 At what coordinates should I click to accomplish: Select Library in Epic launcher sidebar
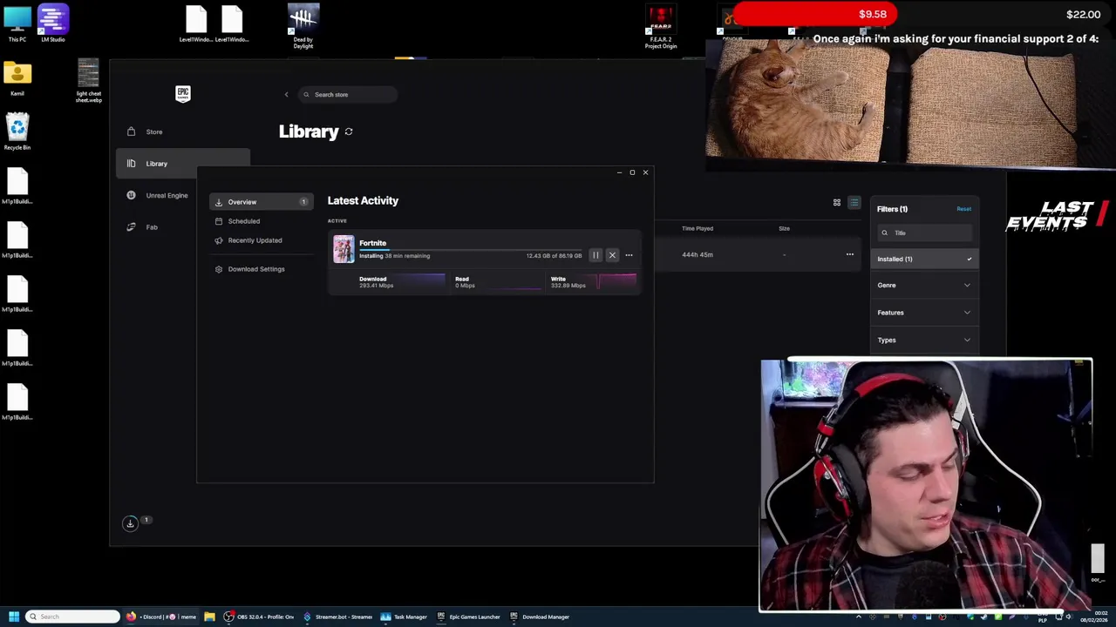pyautogui.click(x=182, y=164)
